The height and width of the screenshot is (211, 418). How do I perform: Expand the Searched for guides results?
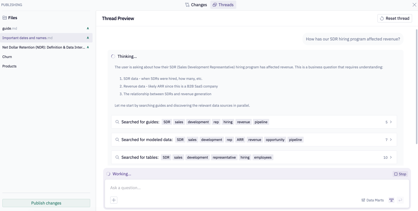pos(391,122)
